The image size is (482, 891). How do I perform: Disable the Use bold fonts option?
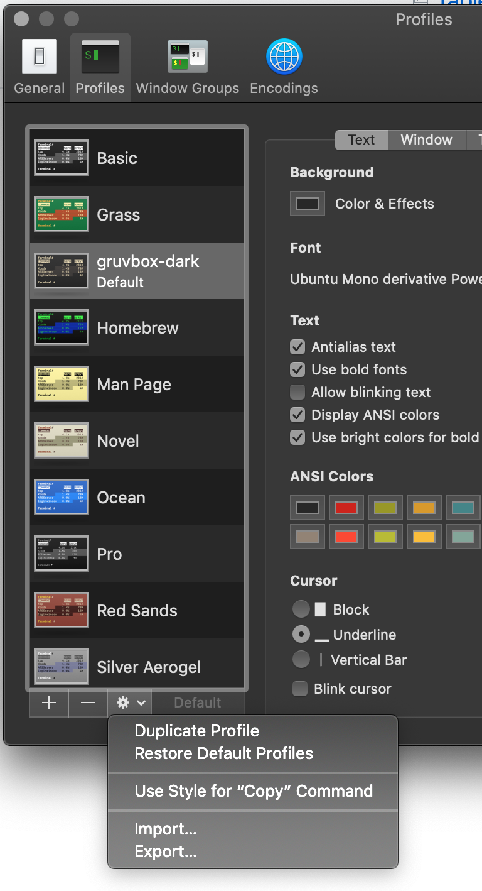coord(297,369)
